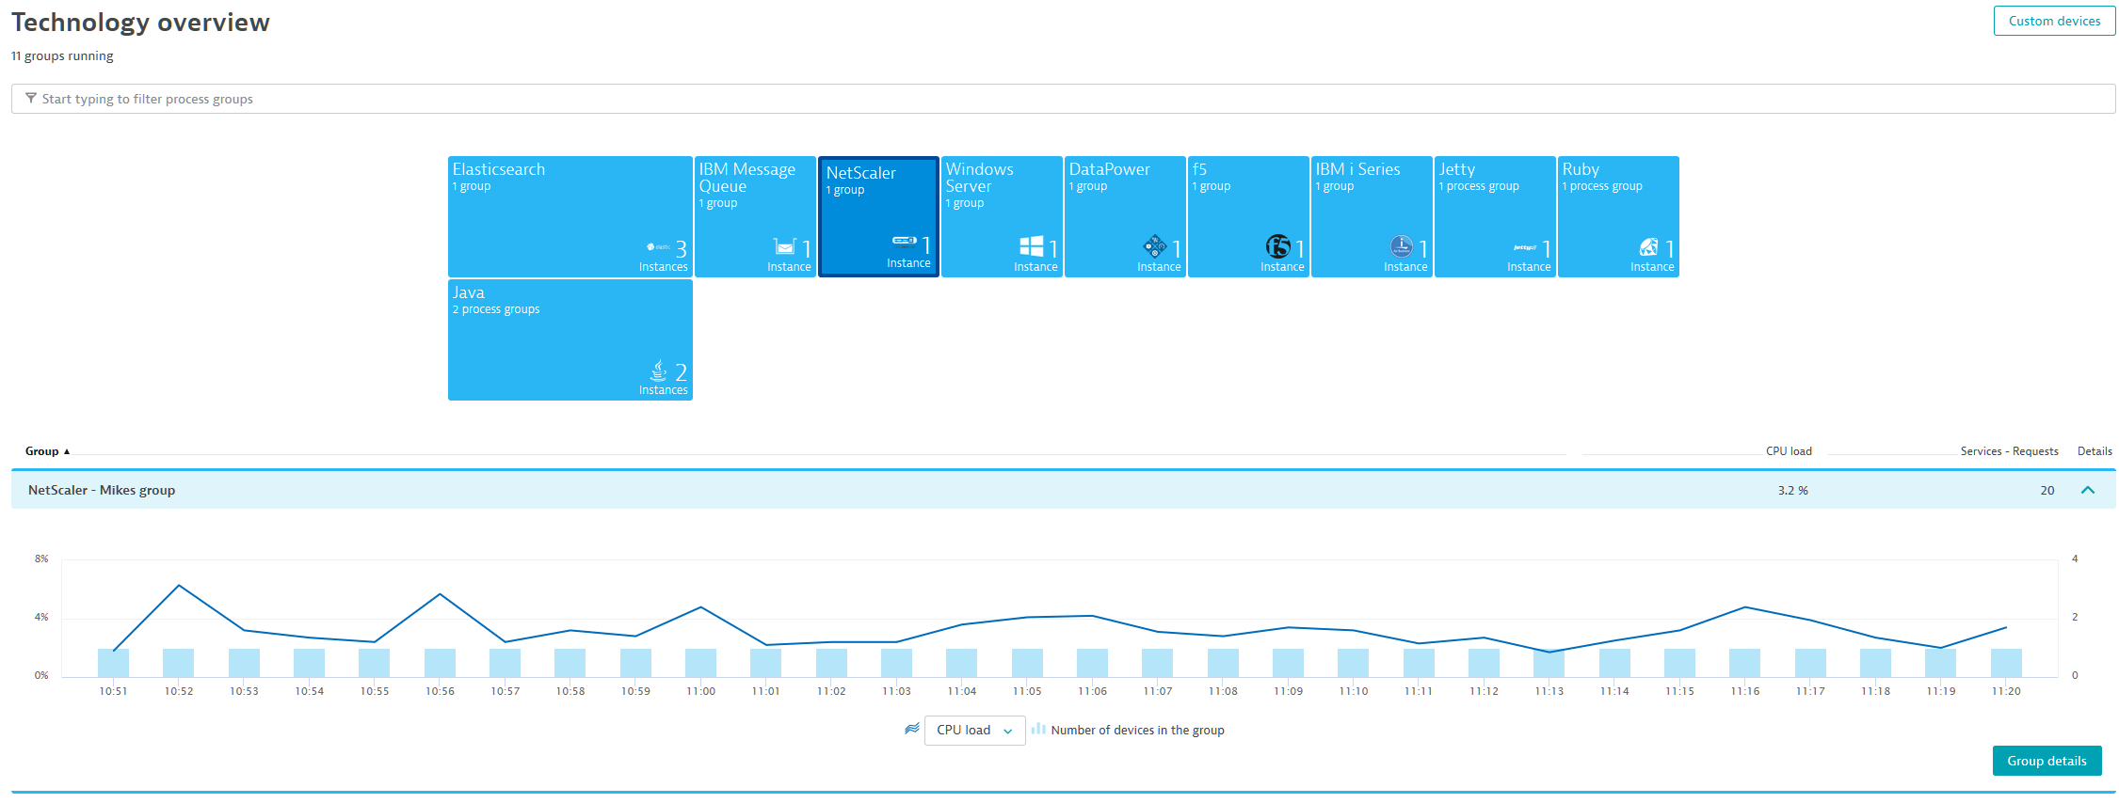Click the CPU load line-chart legend icon
2119x803 pixels.
(x=911, y=729)
